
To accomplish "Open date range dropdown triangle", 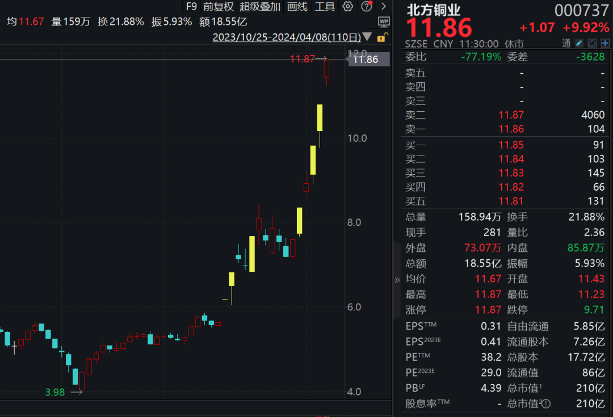I will 367,37.
